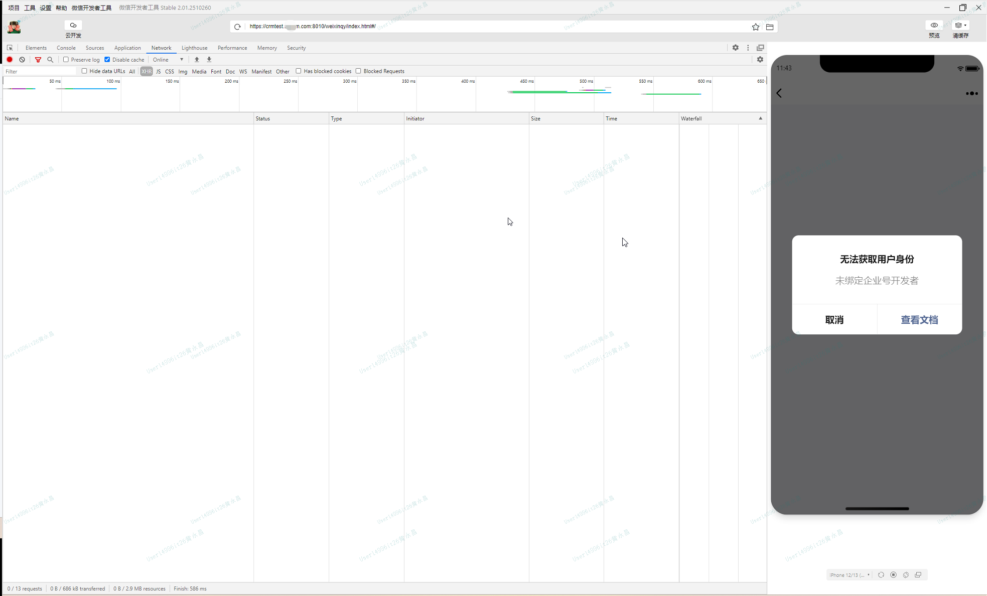Enable the Preserve log checkbox
The height and width of the screenshot is (596, 987).
click(66, 60)
